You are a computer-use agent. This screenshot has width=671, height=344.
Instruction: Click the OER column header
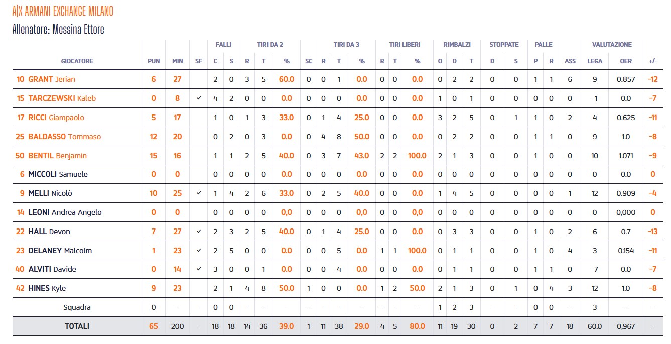626,61
